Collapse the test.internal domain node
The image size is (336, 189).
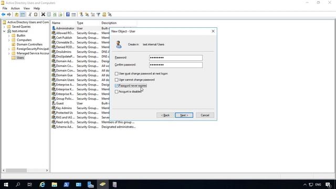[4, 31]
